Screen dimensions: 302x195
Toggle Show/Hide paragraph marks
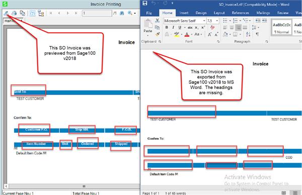[257, 34]
